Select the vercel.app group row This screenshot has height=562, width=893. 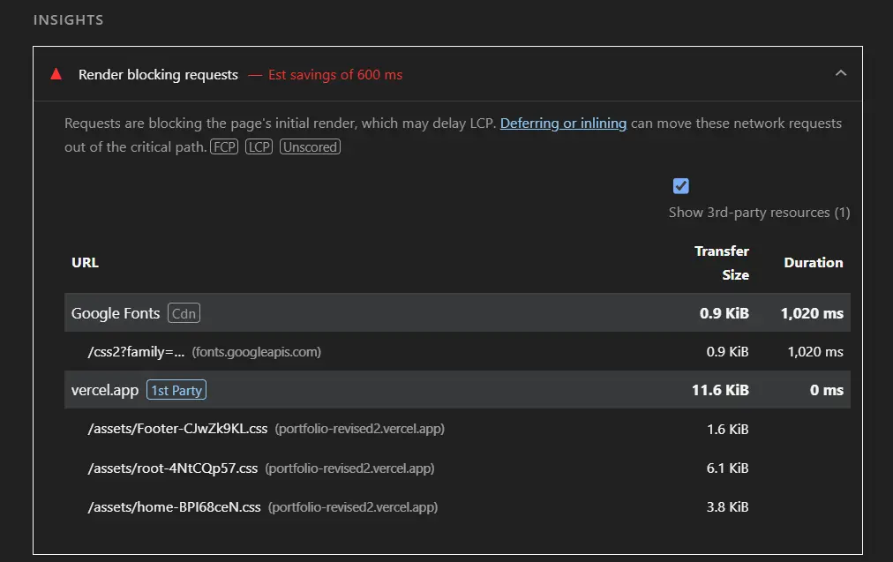pos(457,389)
